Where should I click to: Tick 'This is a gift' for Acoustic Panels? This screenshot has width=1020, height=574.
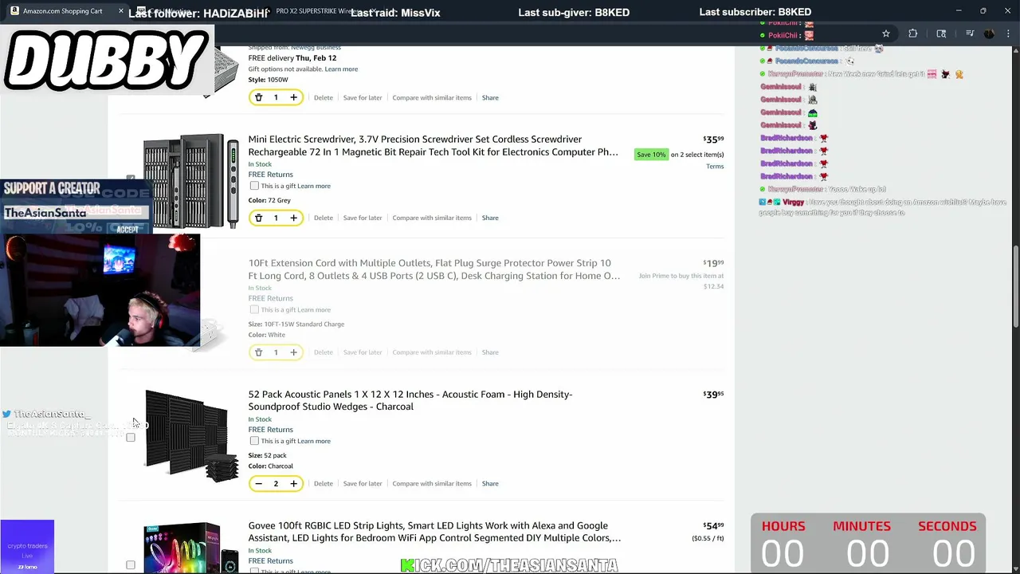254,441
